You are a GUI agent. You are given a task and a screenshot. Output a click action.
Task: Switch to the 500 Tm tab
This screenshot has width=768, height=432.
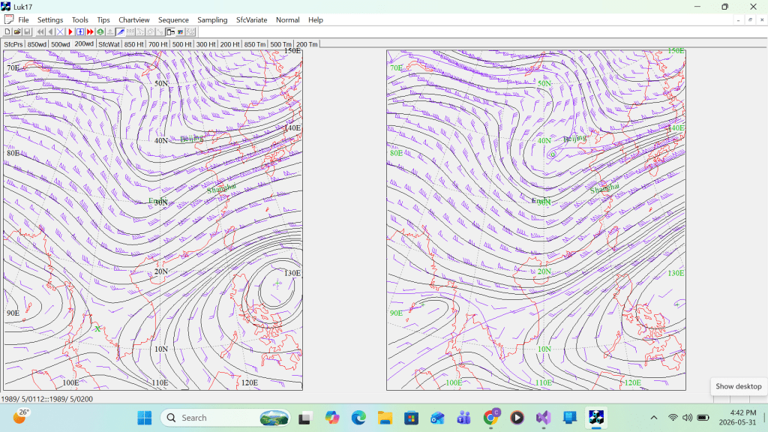(x=280, y=44)
